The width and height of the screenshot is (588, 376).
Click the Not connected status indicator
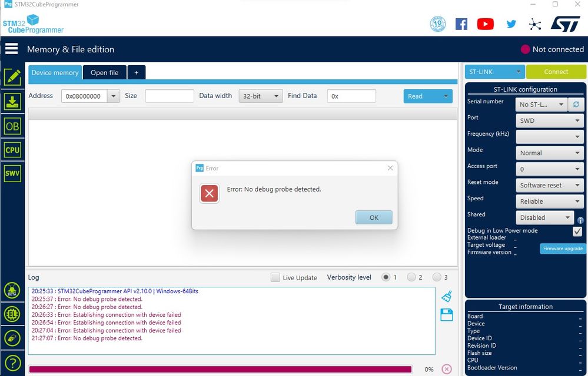coord(552,49)
